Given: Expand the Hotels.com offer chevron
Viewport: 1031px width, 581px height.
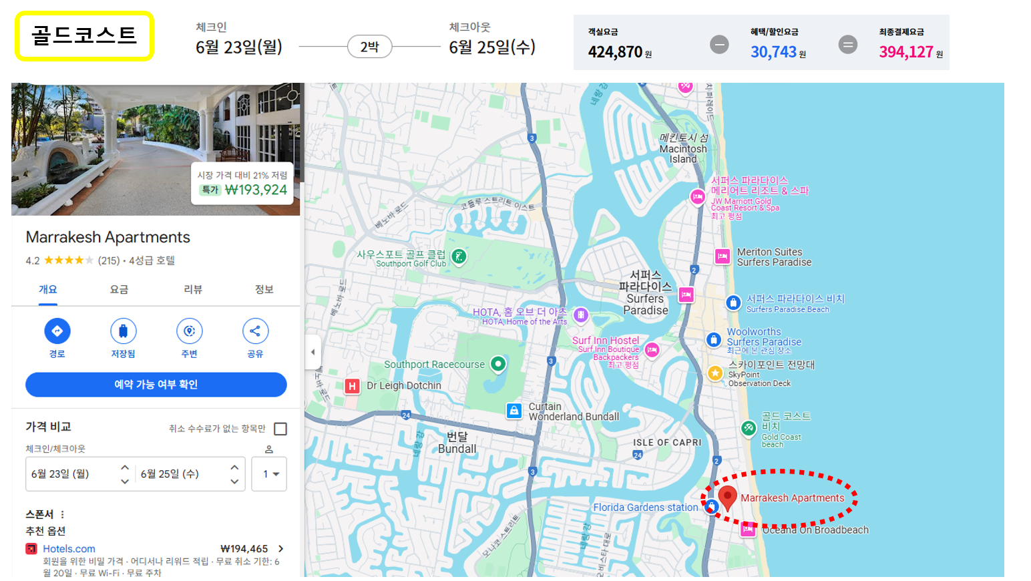Looking at the screenshot, I should [281, 549].
